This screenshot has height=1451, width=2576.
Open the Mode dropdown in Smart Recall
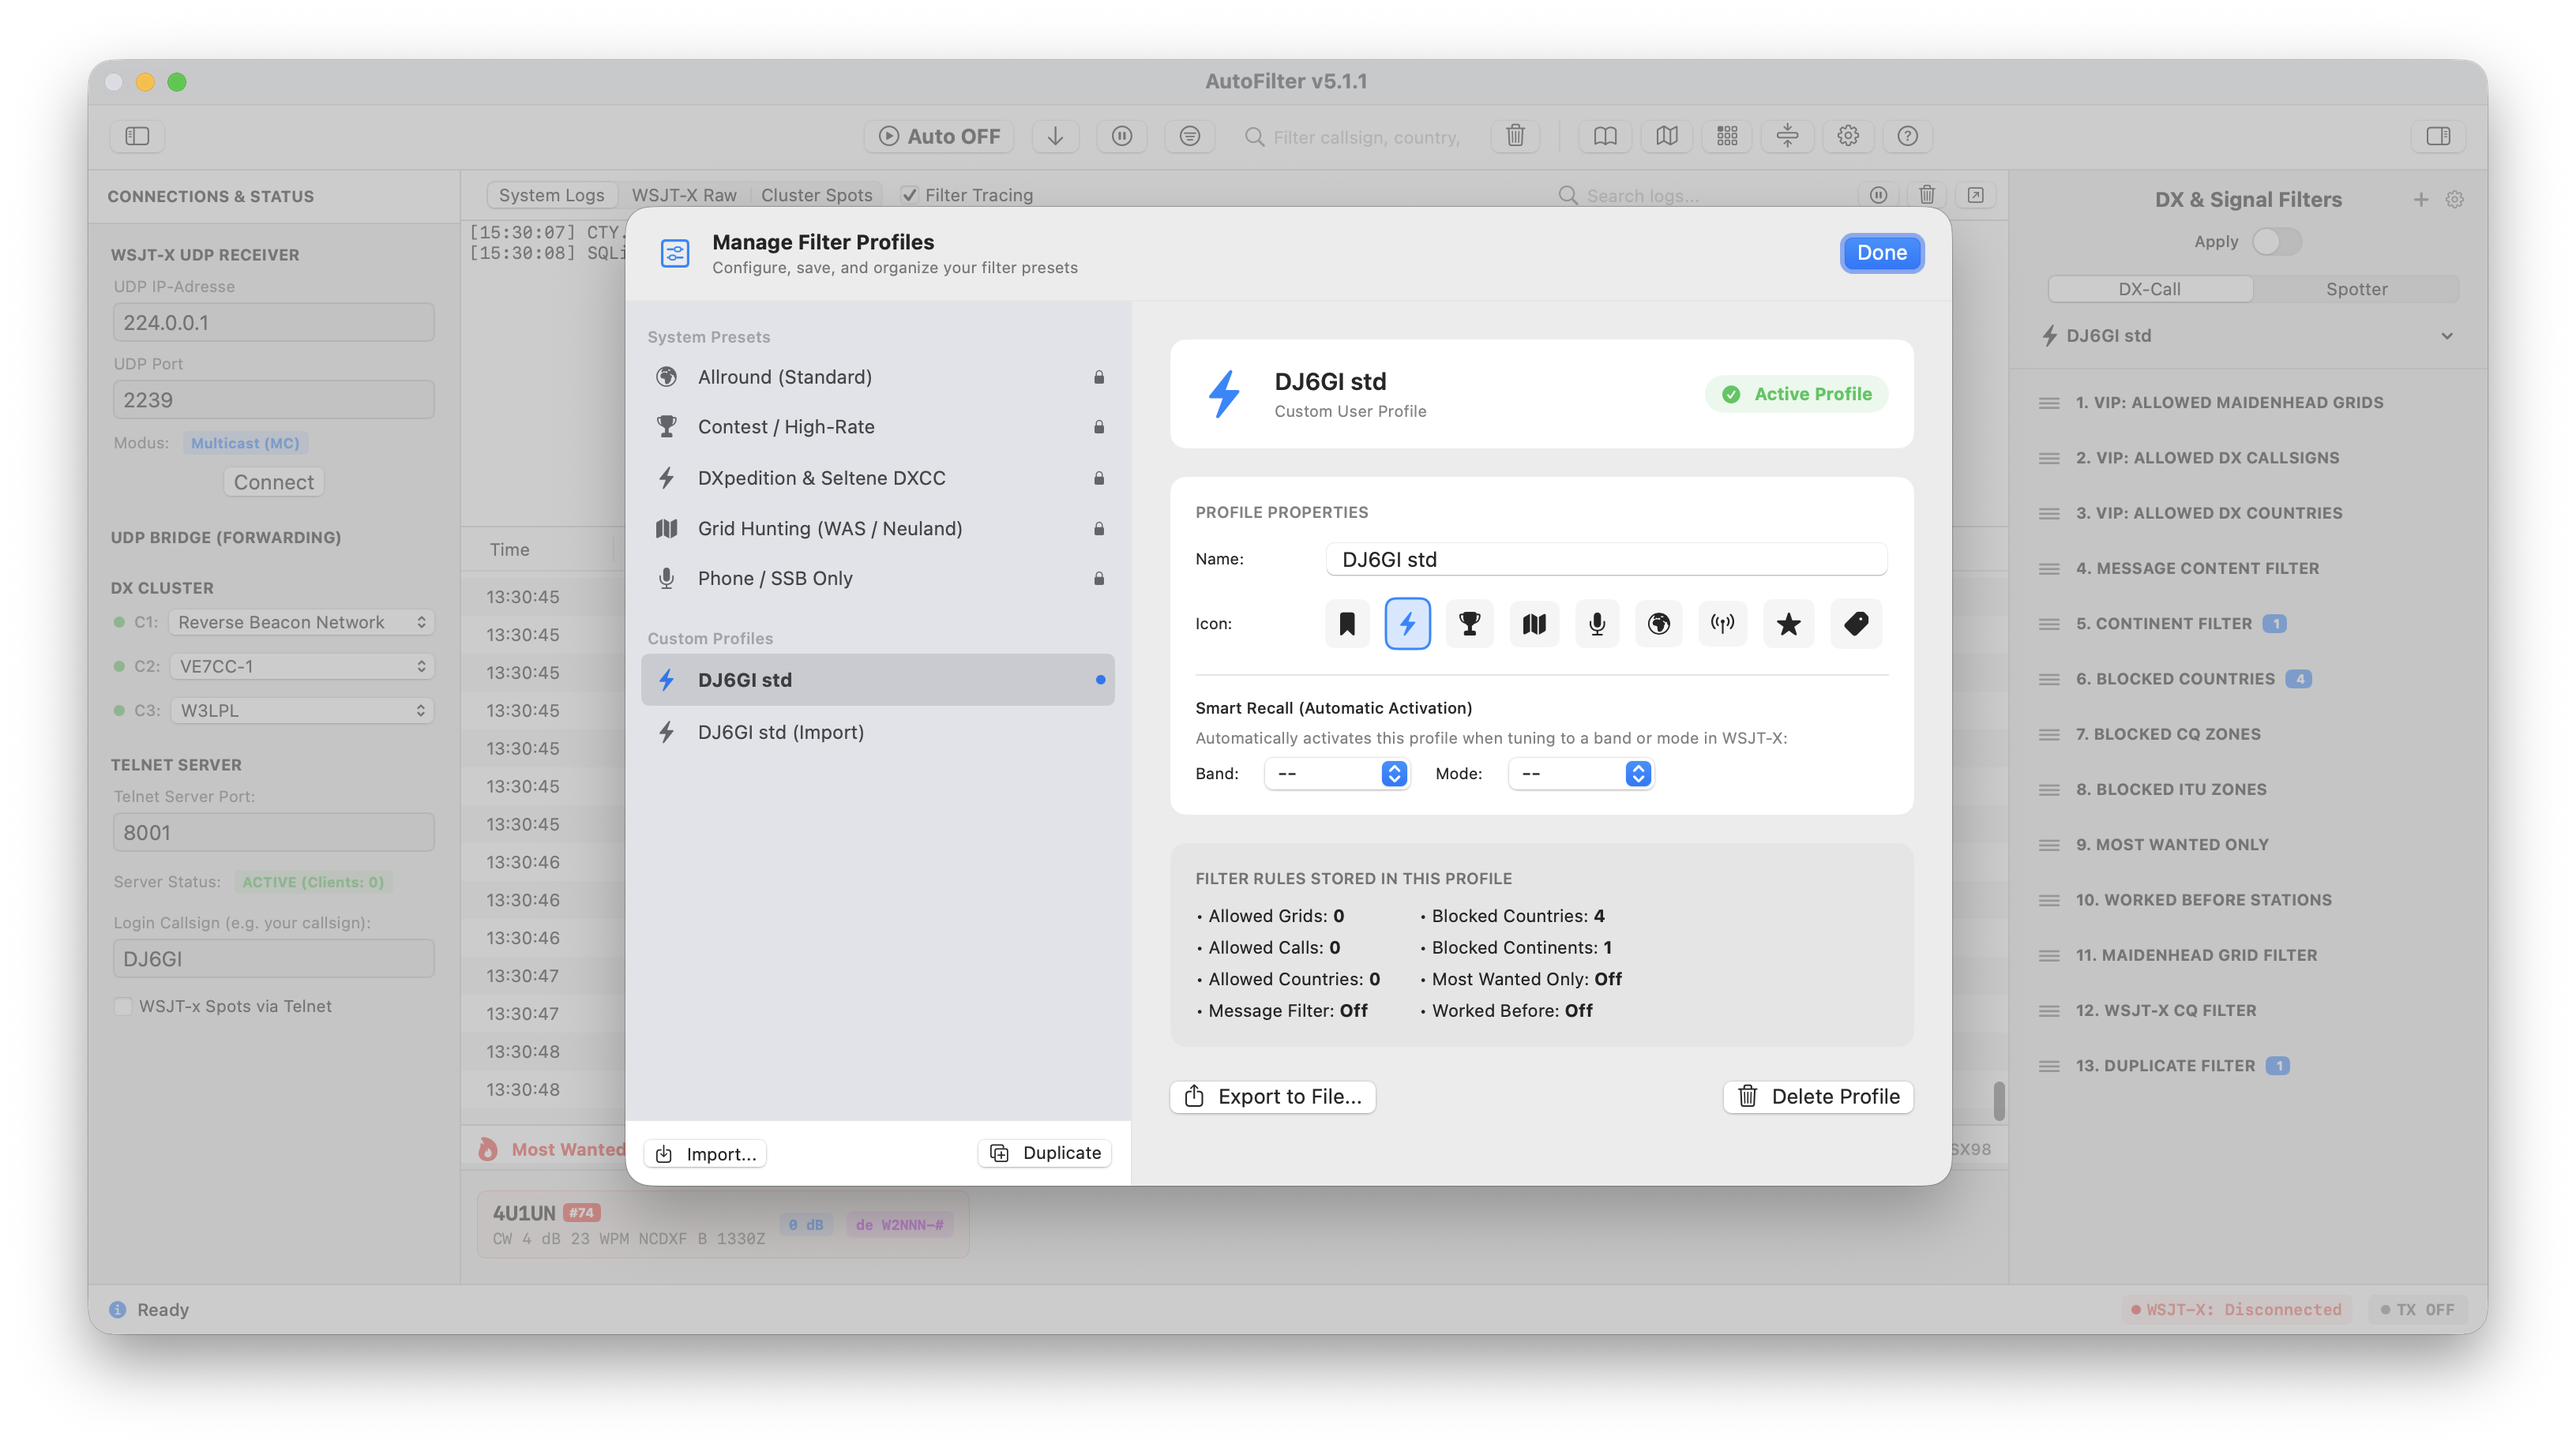coord(1580,774)
